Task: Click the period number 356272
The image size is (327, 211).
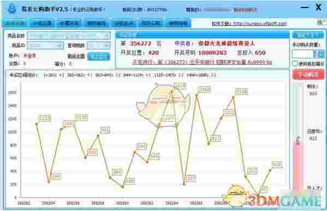Action: coord(140,44)
